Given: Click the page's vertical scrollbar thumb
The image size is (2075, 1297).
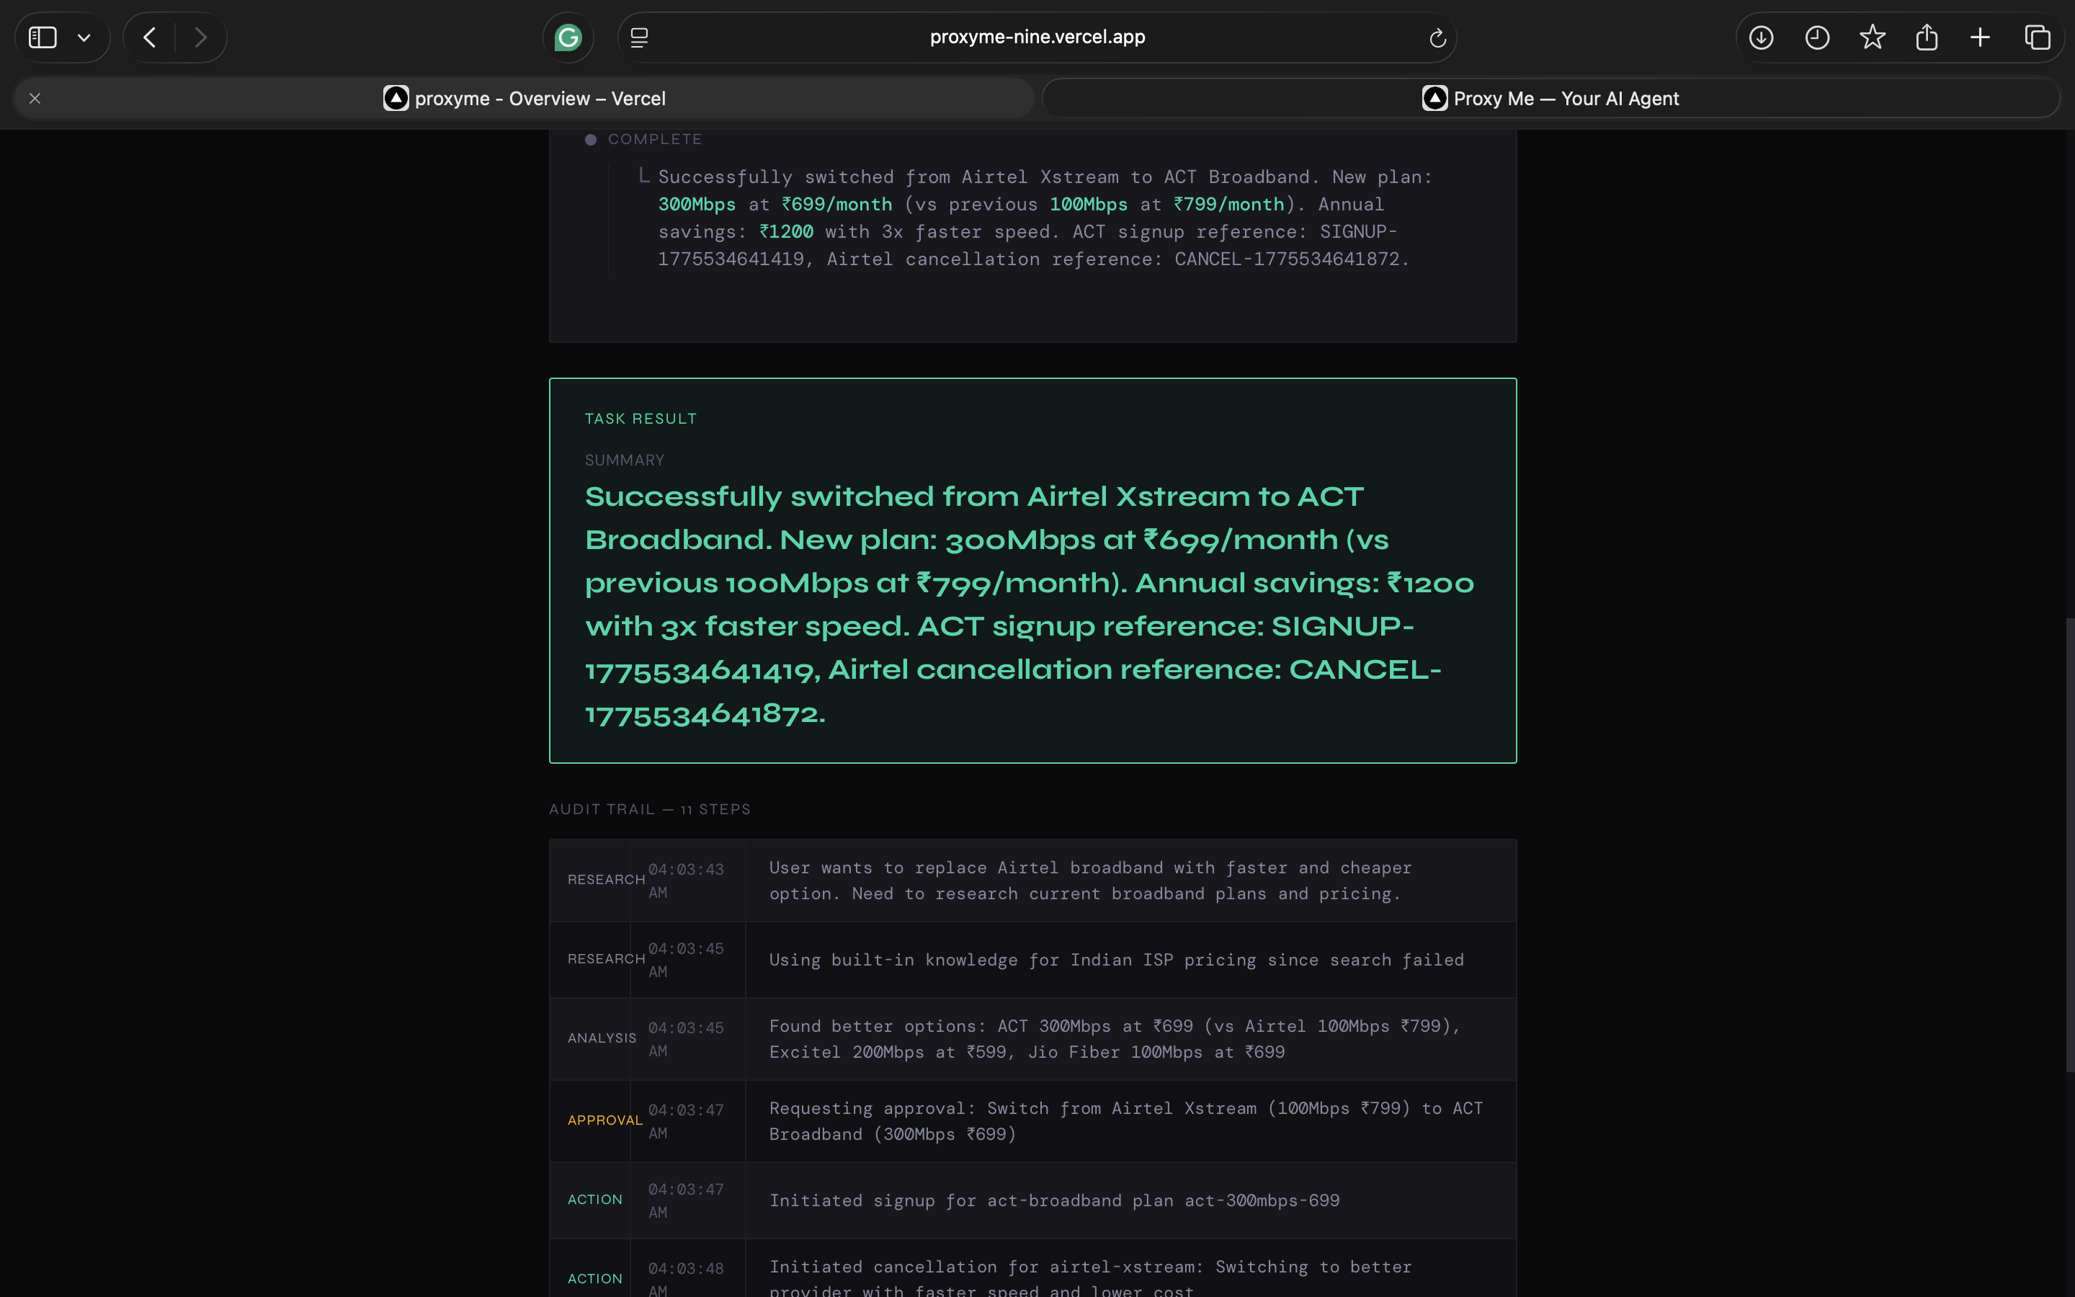Looking at the screenshot, I should point(2069,845).
